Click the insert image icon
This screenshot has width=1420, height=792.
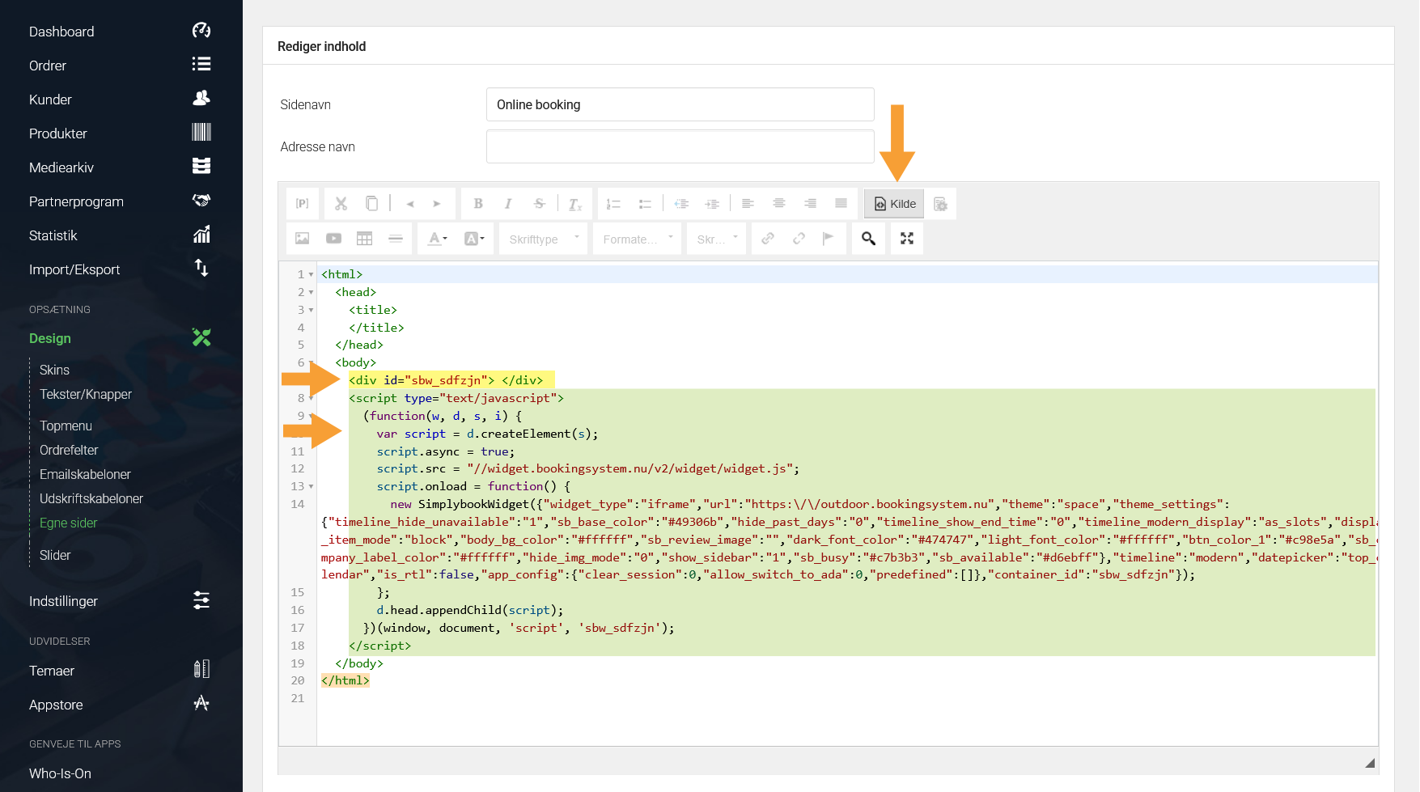click(x=303, y=239)
